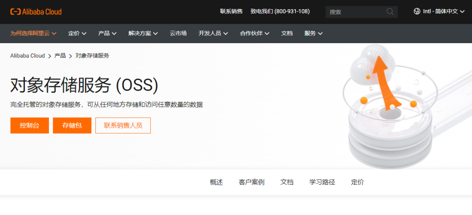Image resolution: width=472 pixels, height=215 pixels.
Task: Go to Alibaba Cloud breadcrumb link
Action: point(27,56)
